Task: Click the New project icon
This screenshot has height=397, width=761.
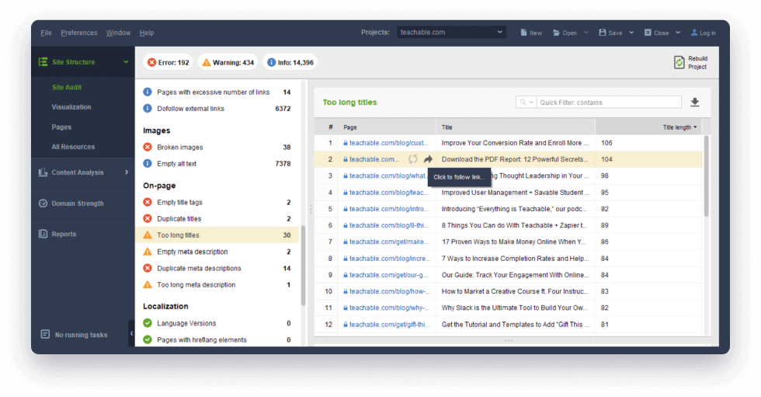Action: [x=523, y=33]
